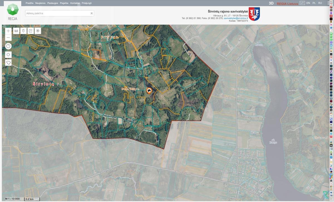The width and height of the screenshot is (334, 202).
Task: Open the Pagalba menu item
Action: point(64,3)
